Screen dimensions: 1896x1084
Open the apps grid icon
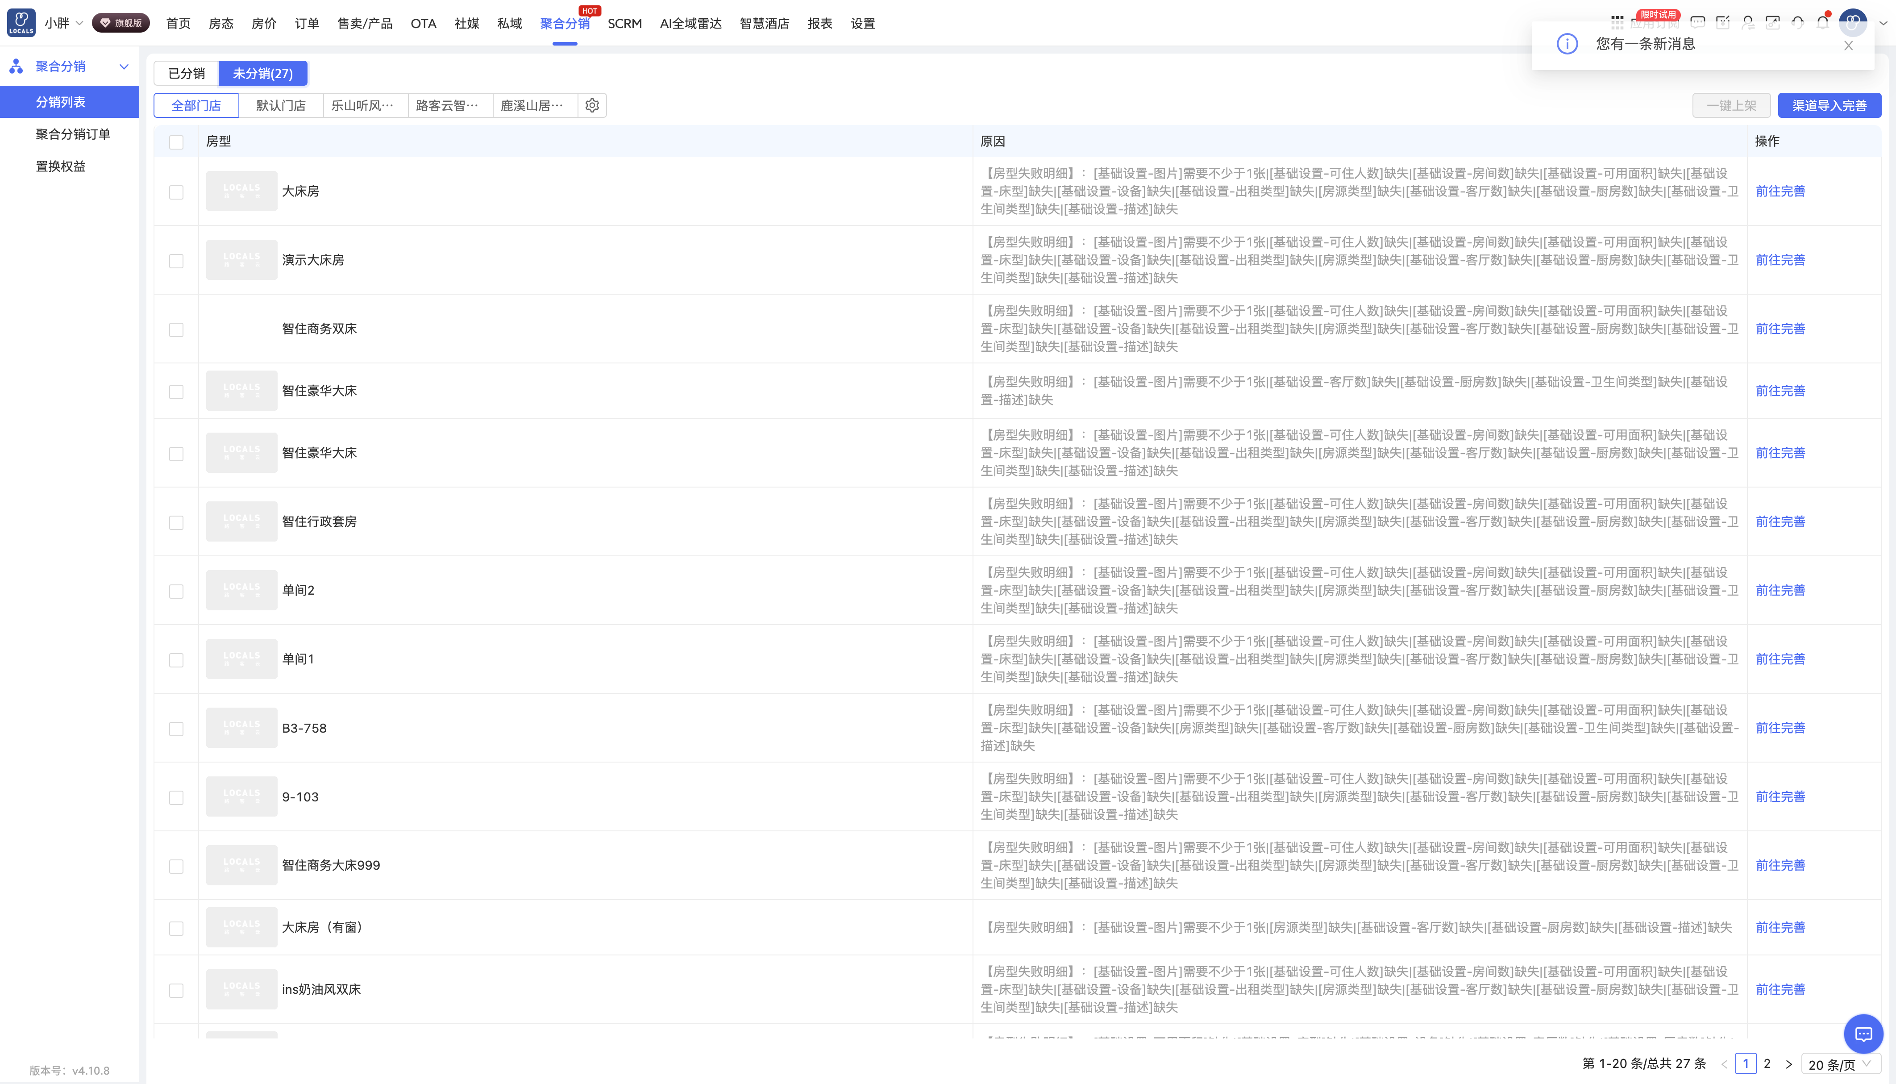(x=1617, y=22)
